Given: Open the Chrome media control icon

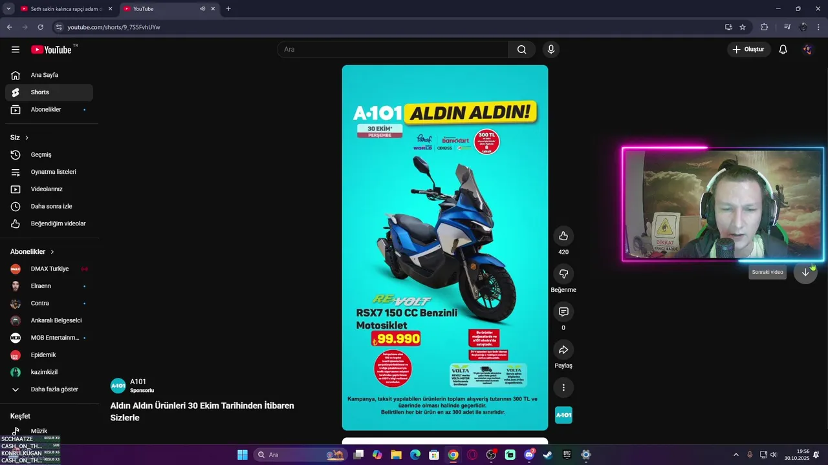Looking at the screenshot, I should [787, 27].
